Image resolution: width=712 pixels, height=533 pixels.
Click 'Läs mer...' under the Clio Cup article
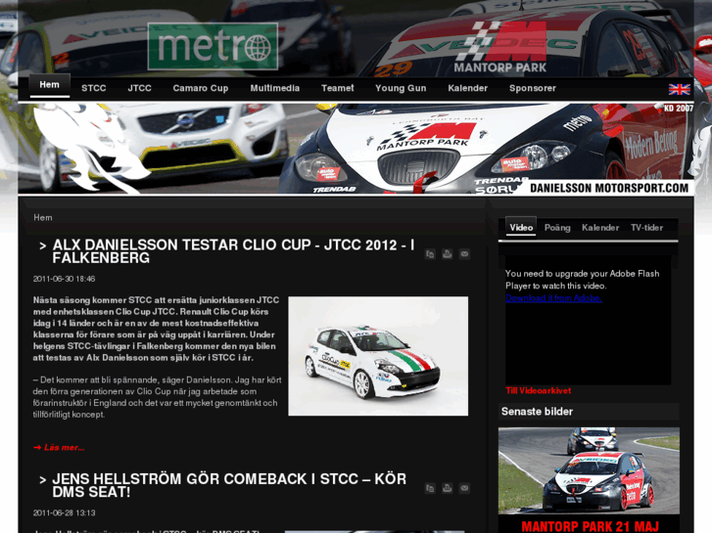point(59,447)
